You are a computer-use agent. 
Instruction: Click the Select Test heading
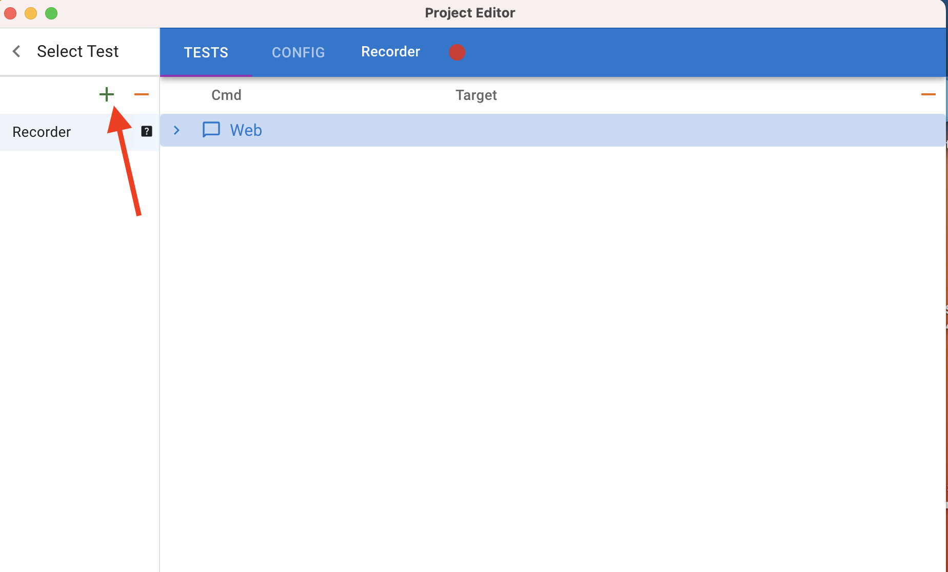tap(77, 51)
